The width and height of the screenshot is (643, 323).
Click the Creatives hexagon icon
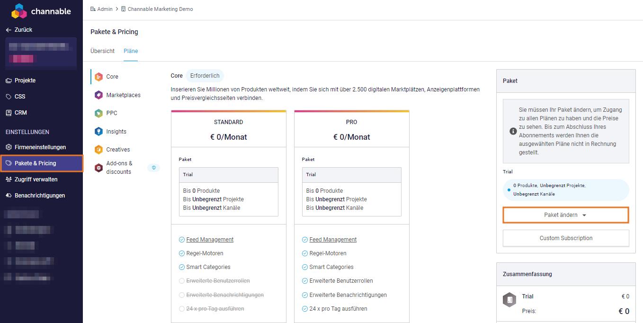pos(98,150)
